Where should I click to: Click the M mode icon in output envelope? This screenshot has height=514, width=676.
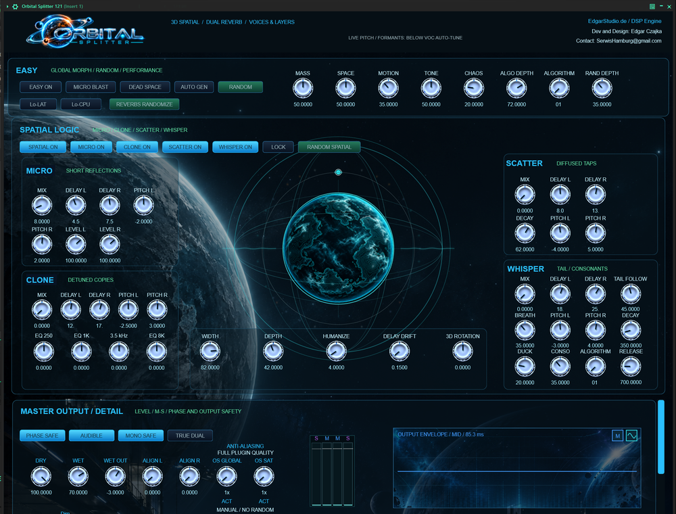coord(617,436)
